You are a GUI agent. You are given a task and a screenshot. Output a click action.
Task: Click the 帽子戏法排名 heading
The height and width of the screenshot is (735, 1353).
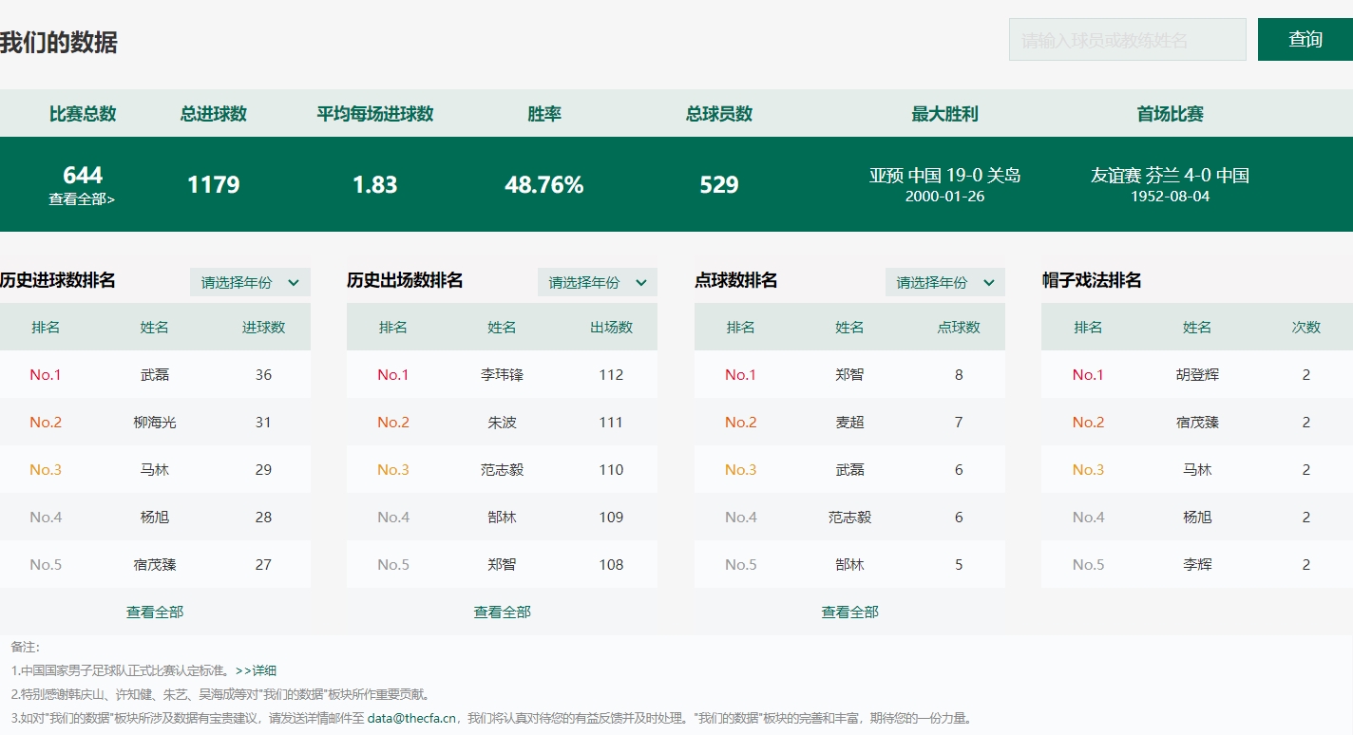click(x=1092, y=281)
